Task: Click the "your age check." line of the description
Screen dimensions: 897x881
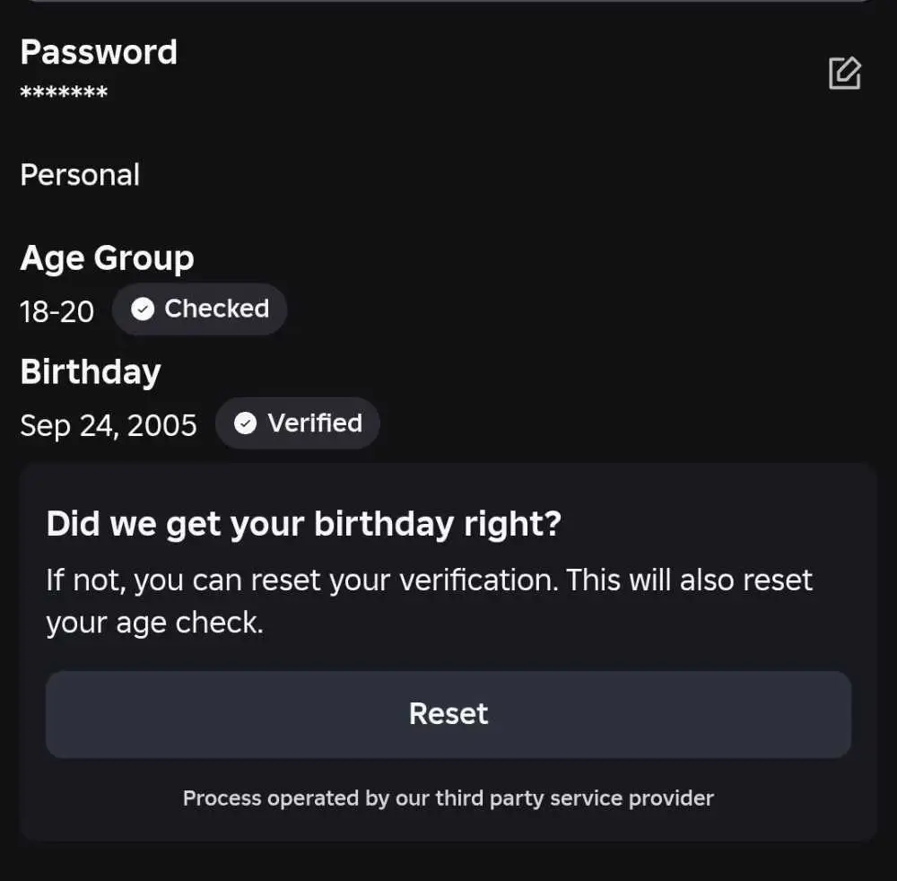Action: [x=154, y=623]
